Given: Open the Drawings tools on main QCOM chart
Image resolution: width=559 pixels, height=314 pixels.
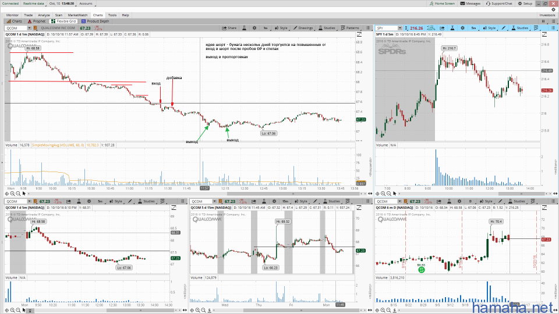Looking at the screenshot, I should [x=303, y=28].
